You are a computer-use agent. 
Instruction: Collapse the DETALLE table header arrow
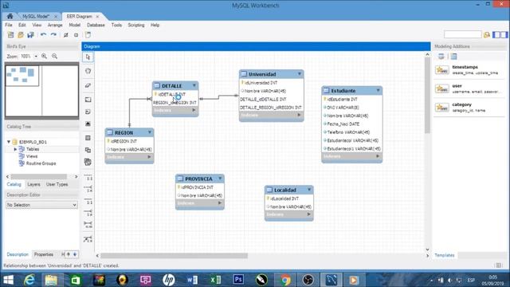(194, 85)
